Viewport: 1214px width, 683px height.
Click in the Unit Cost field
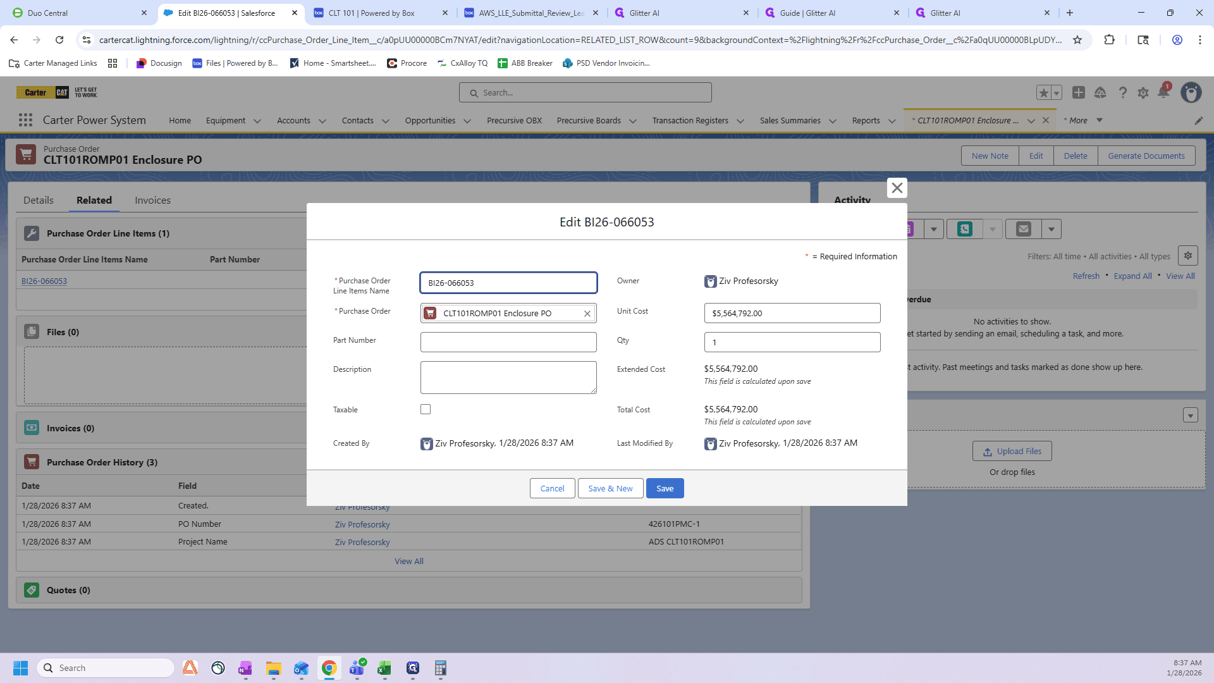[x=792, y=313]
